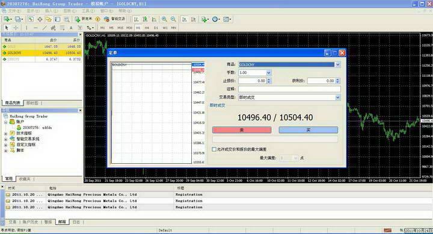This screenshot has height=234, width=433.
Task: Expand the 智能交易系统 expert advisors node
Action: [x=5, y=139]
